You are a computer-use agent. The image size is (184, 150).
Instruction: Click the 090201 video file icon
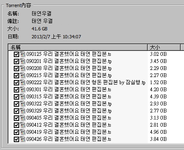coord(23,61)
